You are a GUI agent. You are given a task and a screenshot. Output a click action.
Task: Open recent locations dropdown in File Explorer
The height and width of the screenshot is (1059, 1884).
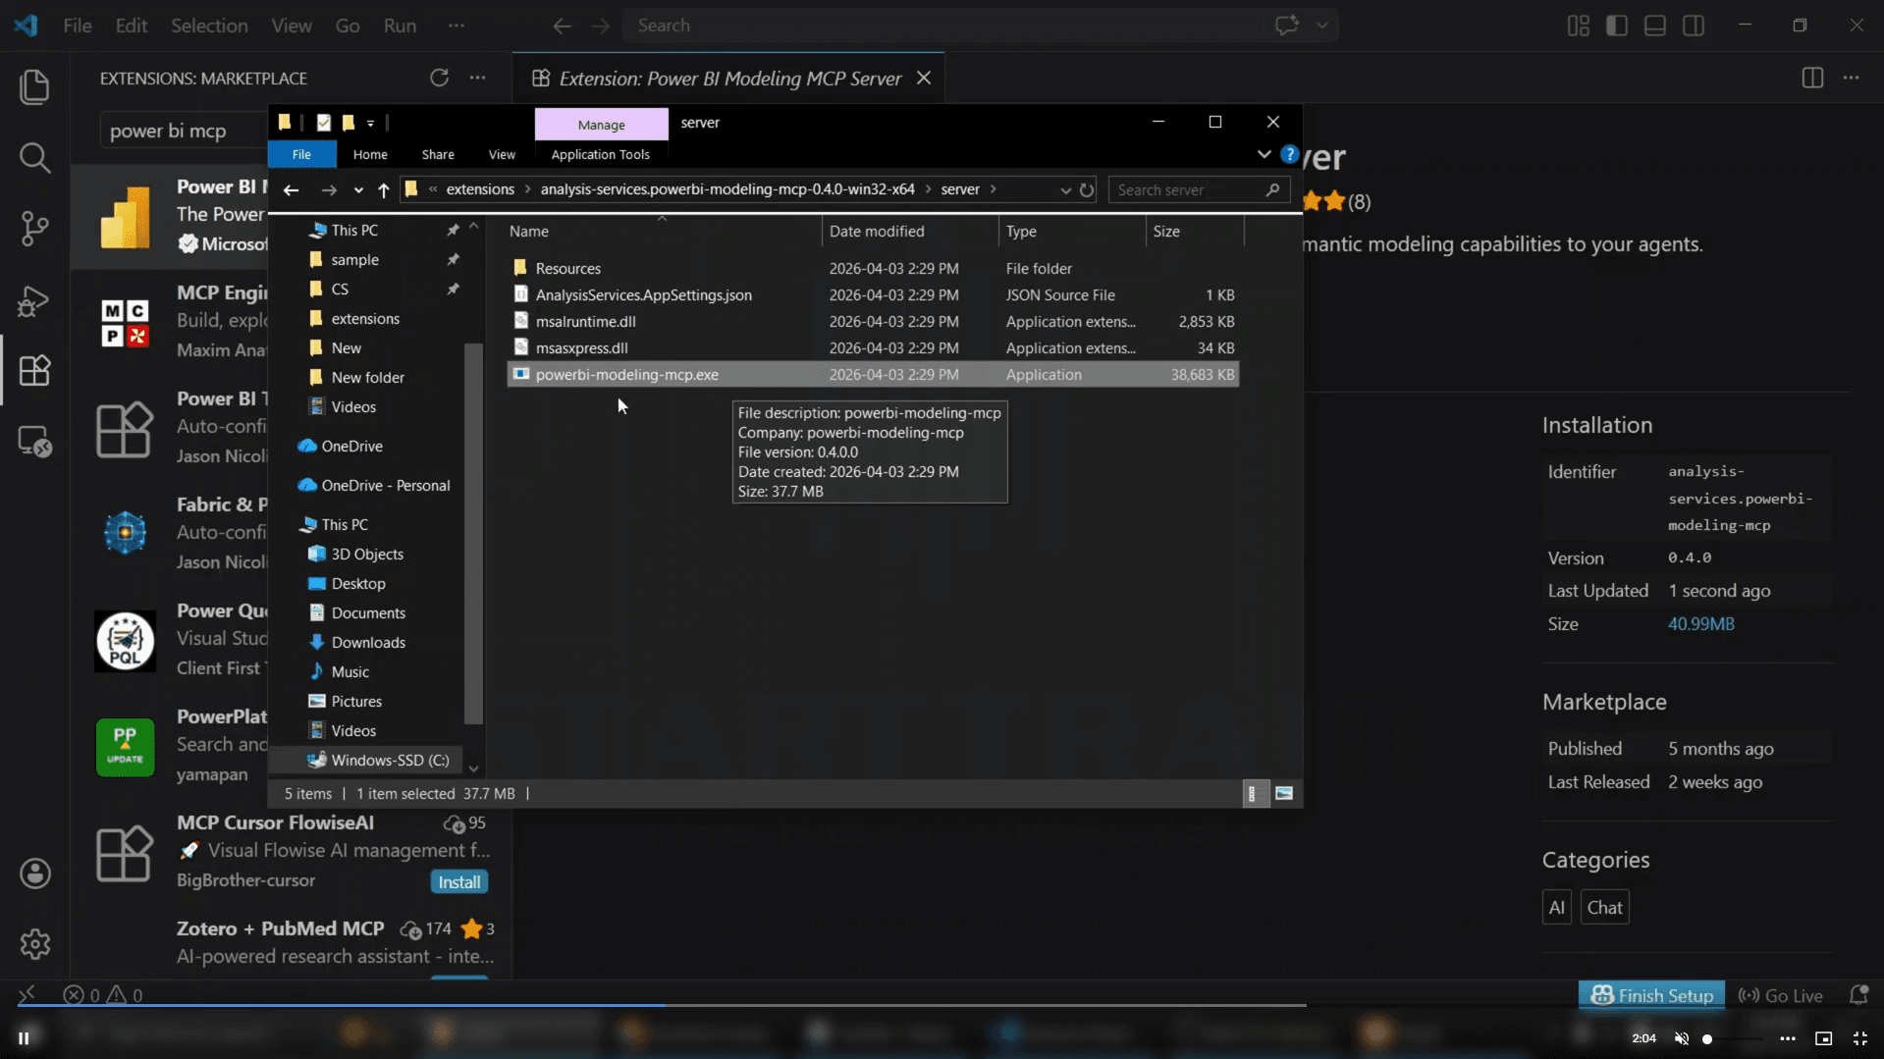pyautogui.click(x=358, y=190)
